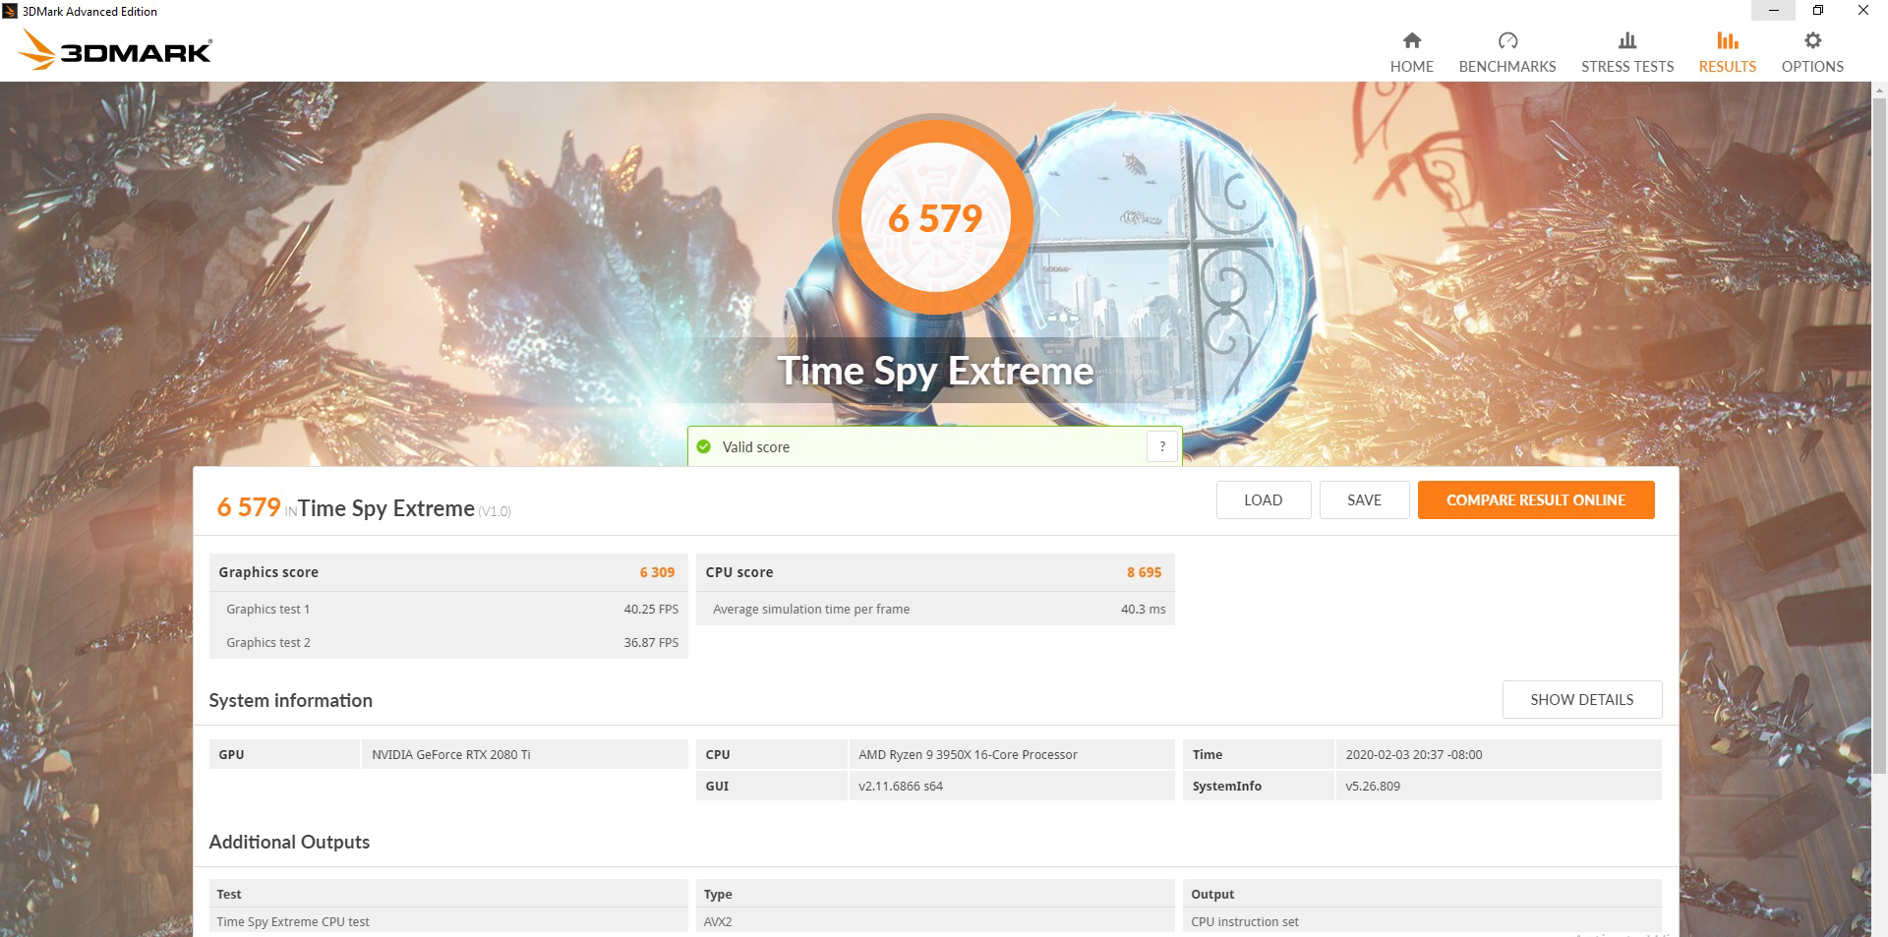
Task: Click AMD Ryzen 9 3950X processor cell
Action: 1012,754
